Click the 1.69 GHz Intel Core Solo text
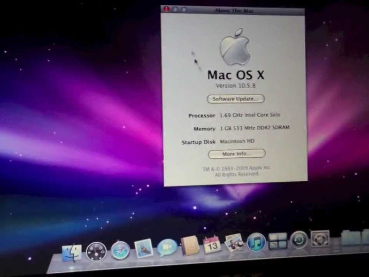This screenshot has height=277, width=369. [x=250, y=115]
